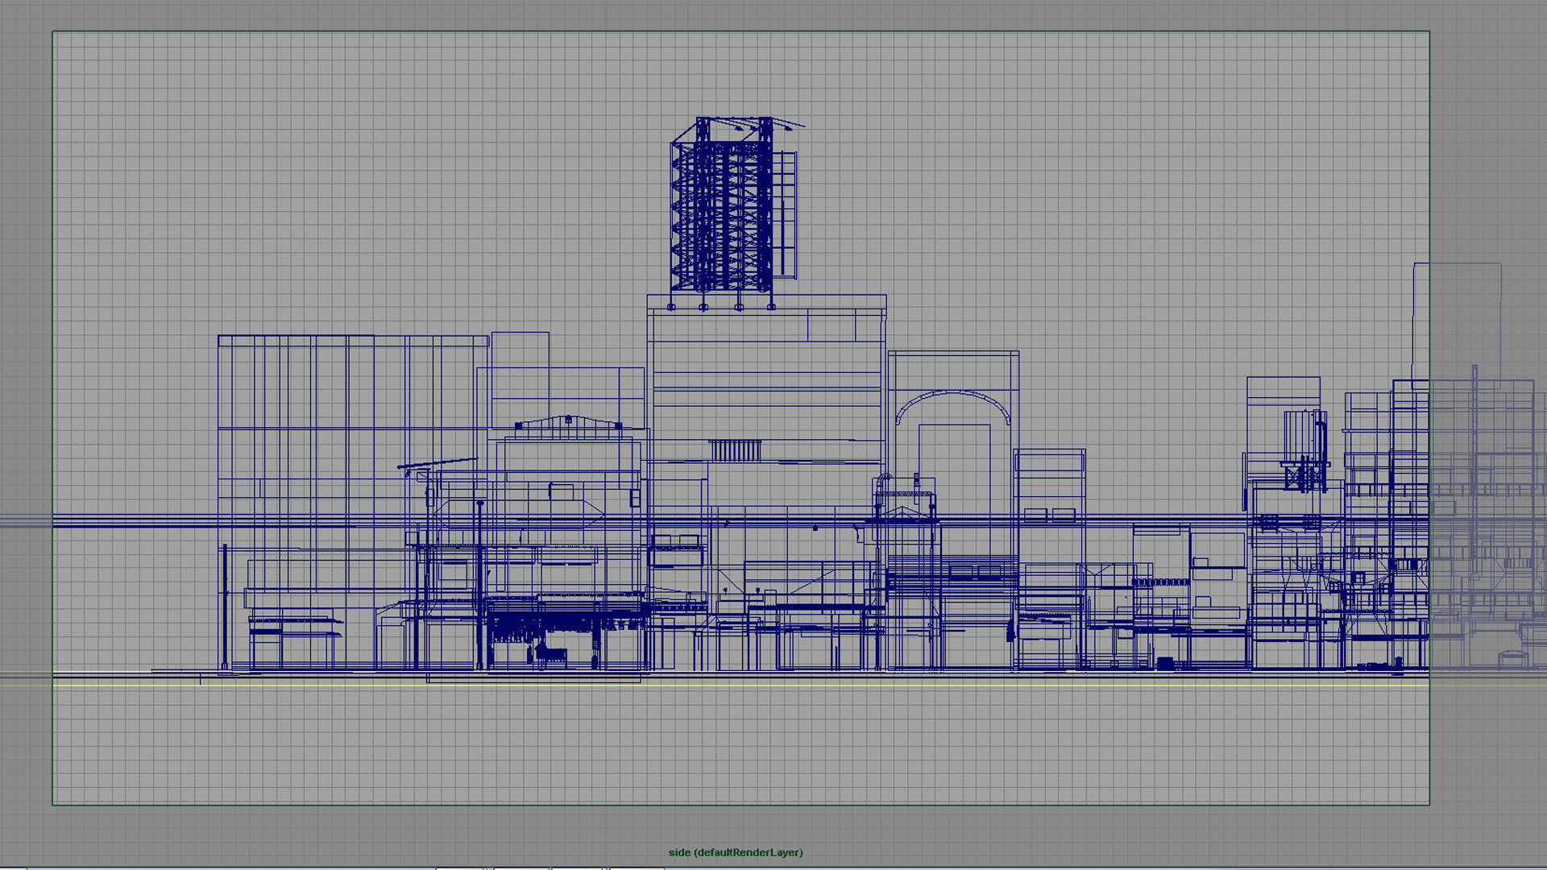Select the small building right of the arch

pos(1050,483)
